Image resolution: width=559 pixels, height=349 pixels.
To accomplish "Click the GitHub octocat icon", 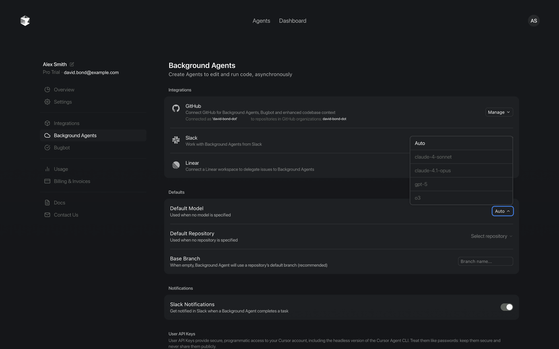I will pyautogui.click(x=176, y=108).
